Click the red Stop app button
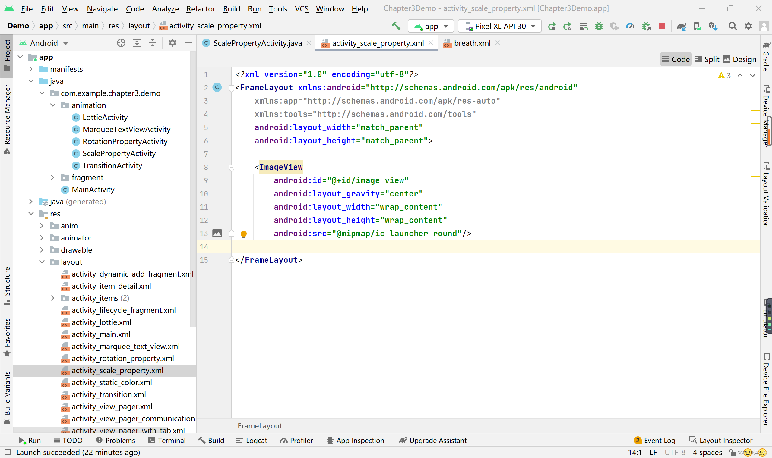This screenshot has height=458, width=772. [661, 26]
